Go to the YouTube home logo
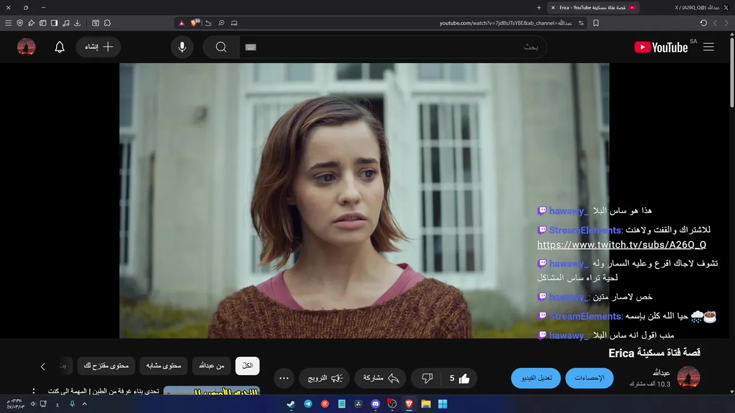This screenshot has width=735, height=413. 661,47
